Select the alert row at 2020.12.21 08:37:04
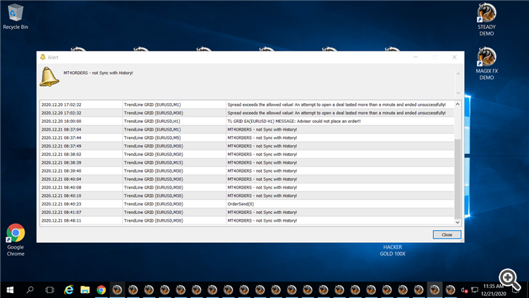The width and height of the screenshot is (529, 298). [247, 129]
